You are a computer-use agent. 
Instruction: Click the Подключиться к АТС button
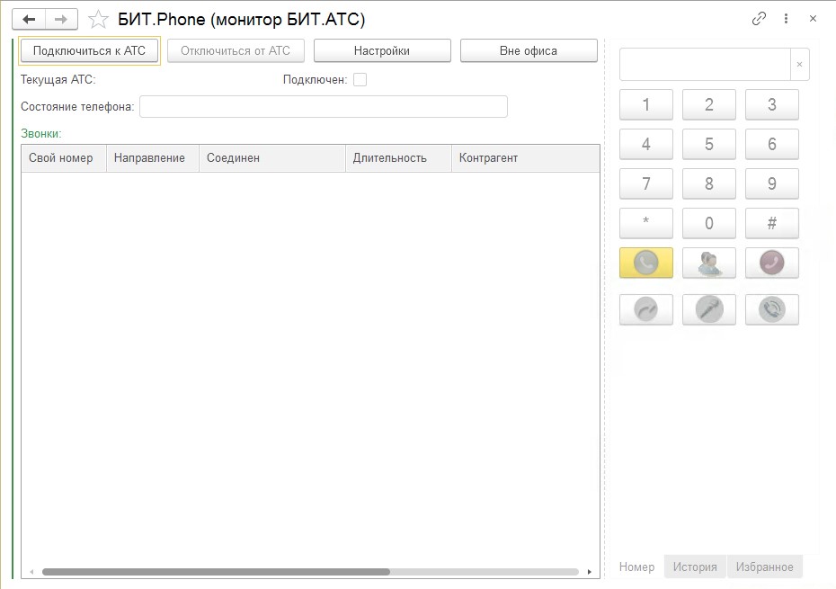(89, 51)
